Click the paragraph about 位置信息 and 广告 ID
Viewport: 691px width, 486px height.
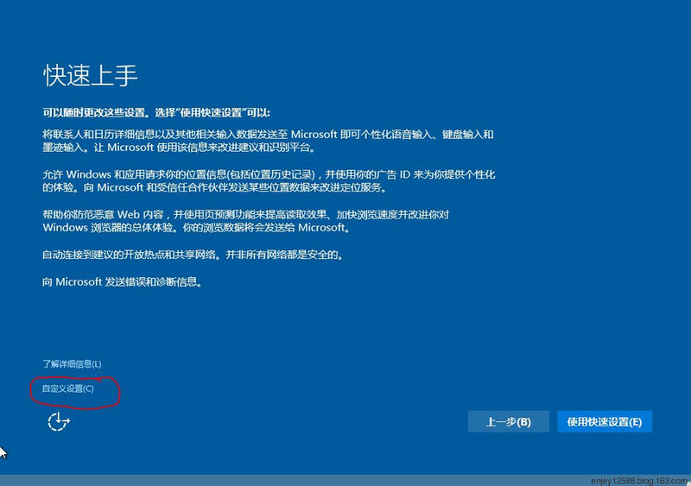click(x=269, y=180)
